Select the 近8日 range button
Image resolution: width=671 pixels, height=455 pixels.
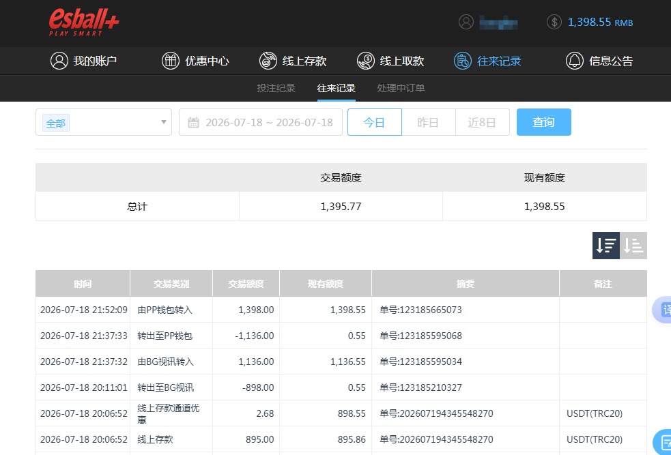point(483,122)
